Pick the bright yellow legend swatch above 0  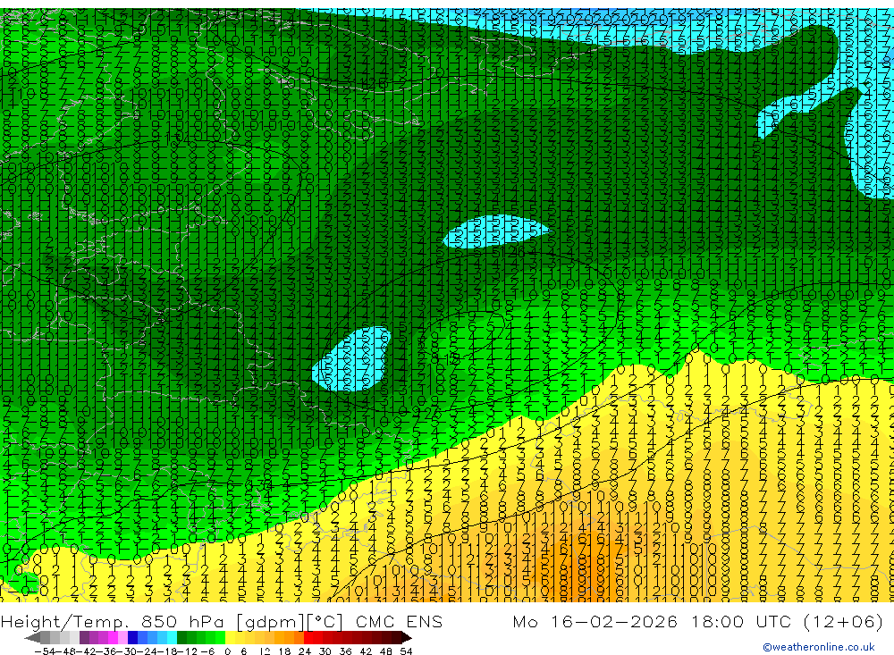[231, 637]
